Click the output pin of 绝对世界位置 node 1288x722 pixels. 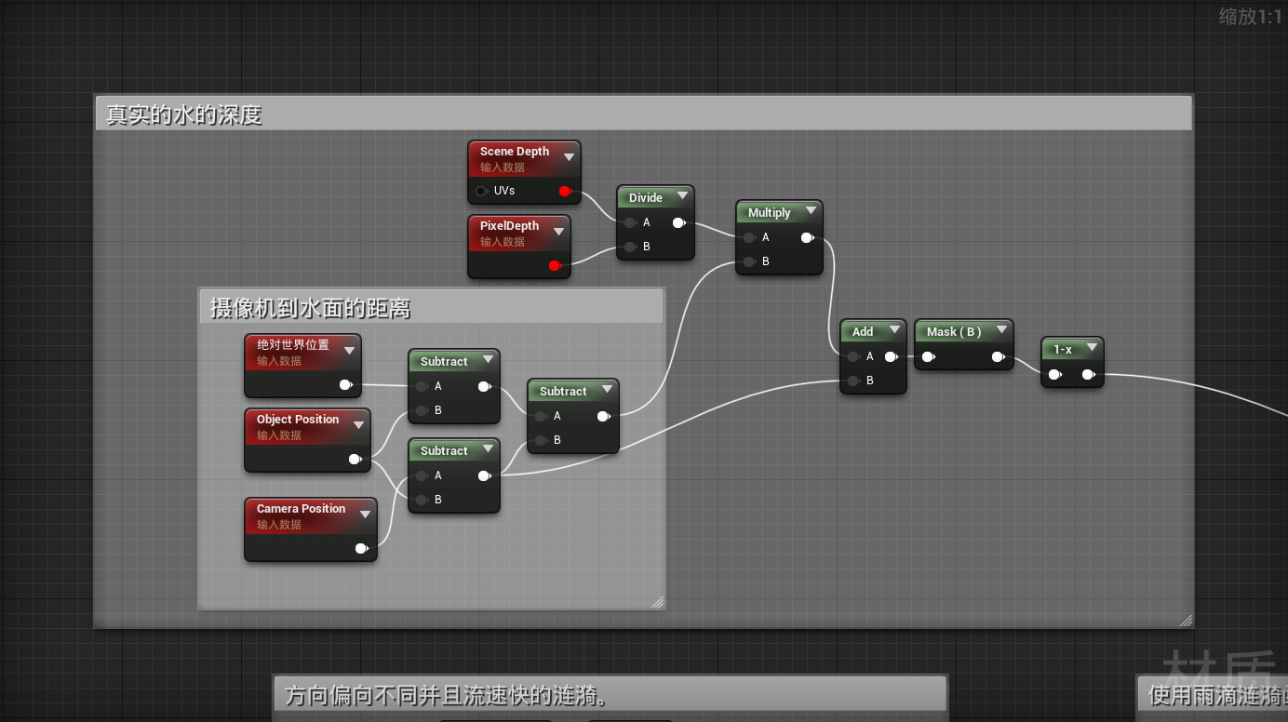click(x=346, y=385)
